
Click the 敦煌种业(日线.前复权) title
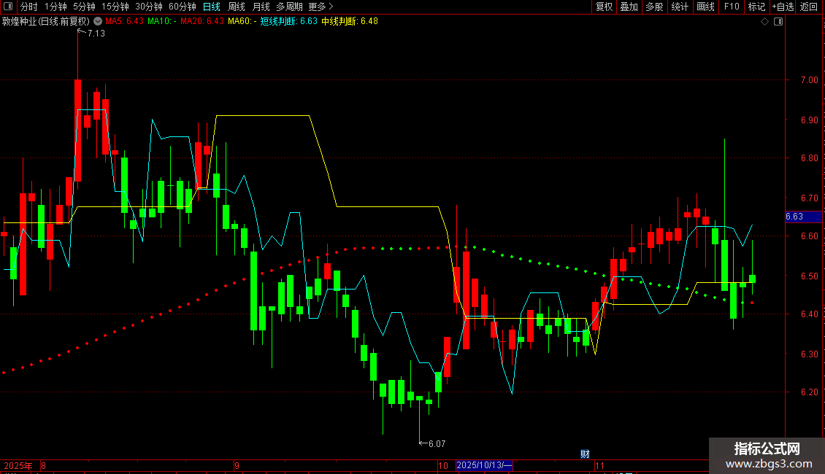pyautogui.click(x=46, y=22)
